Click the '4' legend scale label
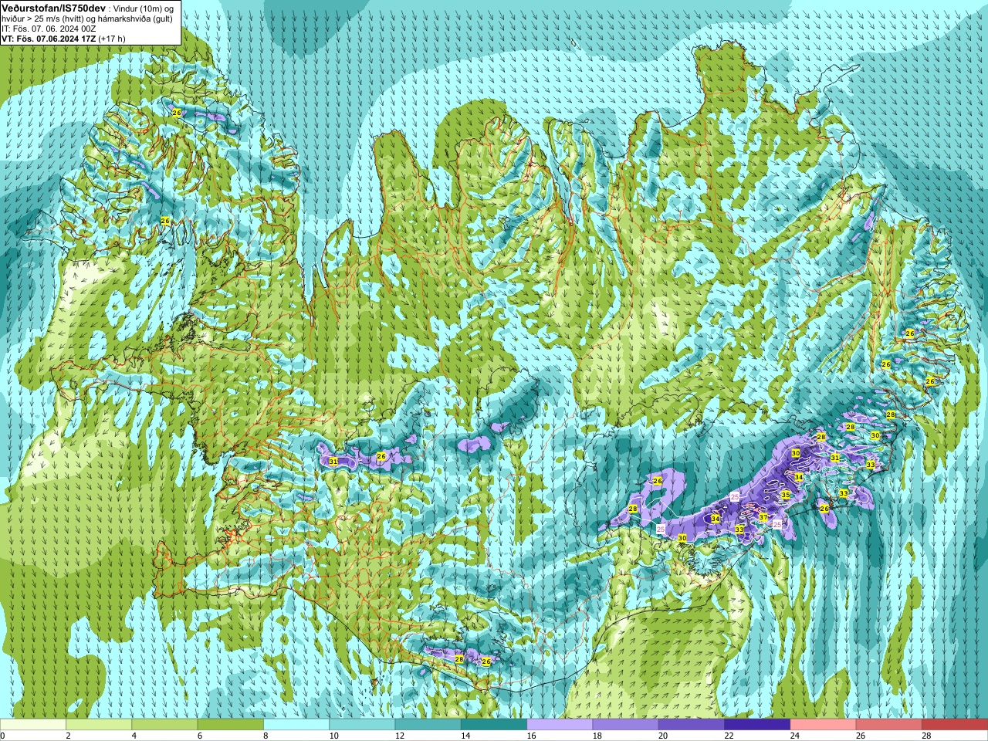988x741 pixels. 134,736
